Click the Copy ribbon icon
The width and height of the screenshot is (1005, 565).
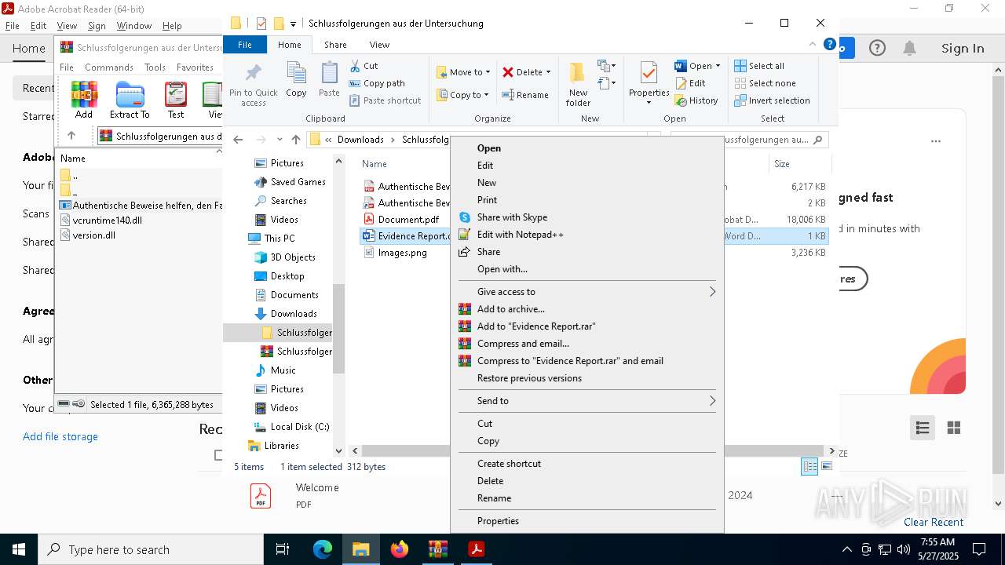[296, 80]
